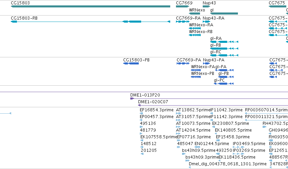
Task: Open BAC clone DME1-013P20
Action: click(145, 95)
